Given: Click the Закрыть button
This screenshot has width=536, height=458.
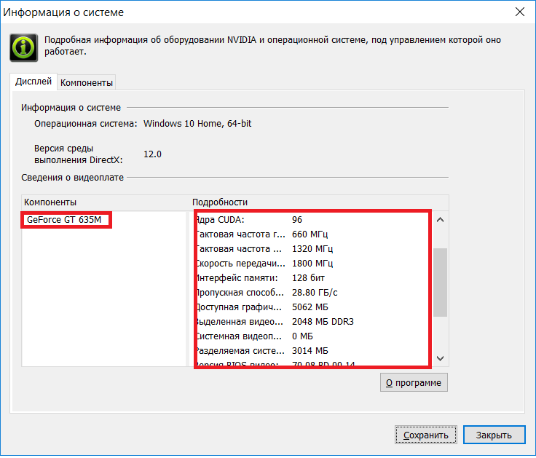Looking at the screenshot, I should point(494,435).
